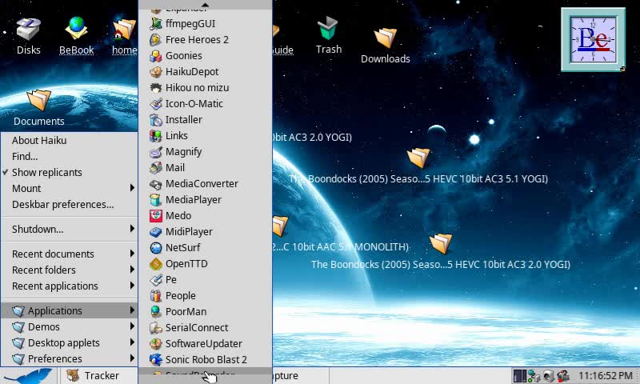Launch NetSurf web browser

tap(206, 248)
